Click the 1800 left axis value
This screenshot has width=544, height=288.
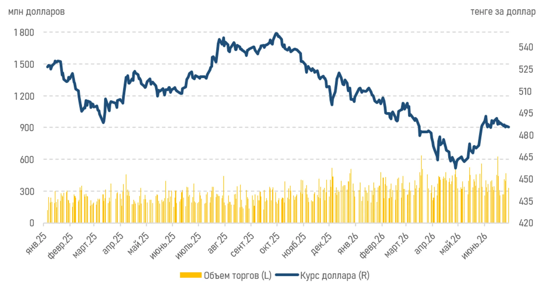pyautogui.click(x=24, y=32)
